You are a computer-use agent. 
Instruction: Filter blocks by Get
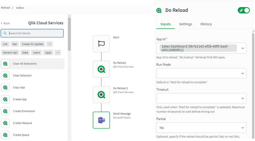15,44
